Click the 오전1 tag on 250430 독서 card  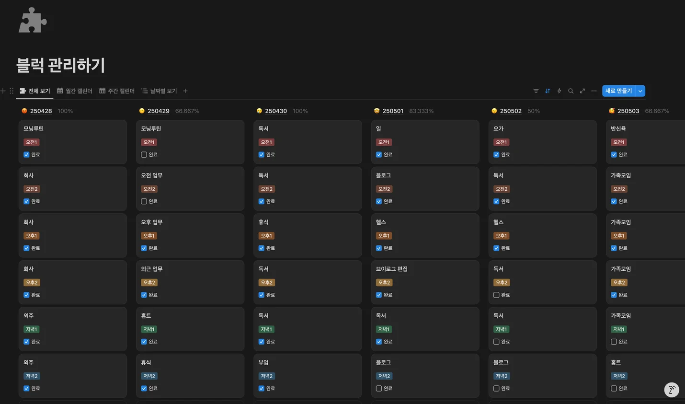[x=266, y=142]
